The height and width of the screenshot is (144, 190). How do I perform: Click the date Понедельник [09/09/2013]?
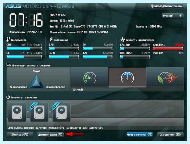[x=26, y=32]
